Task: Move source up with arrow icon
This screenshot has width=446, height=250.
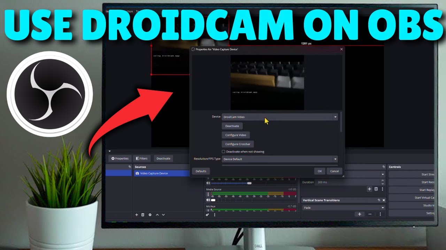Action: tap(157, 215)
